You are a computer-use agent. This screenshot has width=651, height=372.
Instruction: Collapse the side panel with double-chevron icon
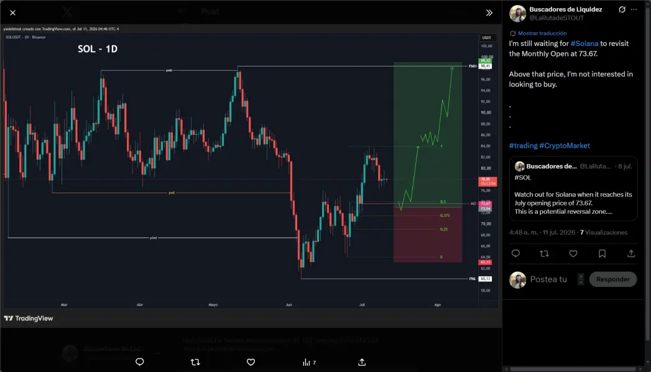(x=489, y=13)
